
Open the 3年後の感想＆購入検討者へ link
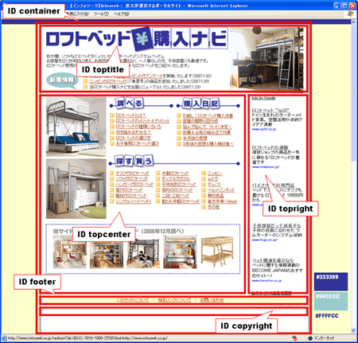pos(208,144)
